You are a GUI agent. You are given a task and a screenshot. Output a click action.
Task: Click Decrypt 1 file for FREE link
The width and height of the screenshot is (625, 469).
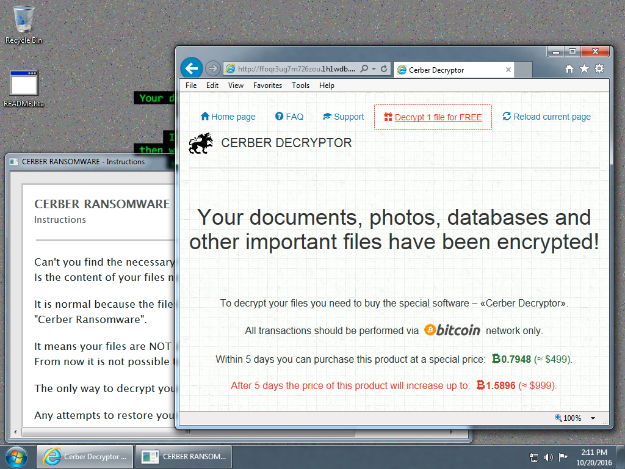pyautogui.click(x=433, y=117)
